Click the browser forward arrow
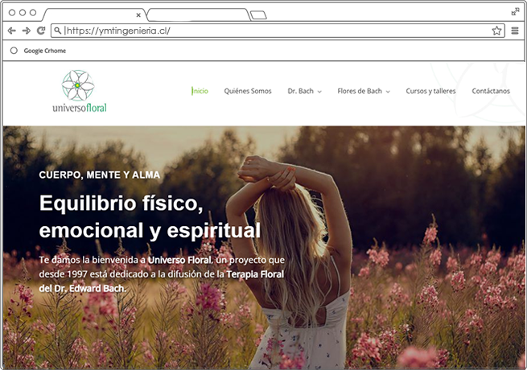527x370 pixels. pos(27,31)
